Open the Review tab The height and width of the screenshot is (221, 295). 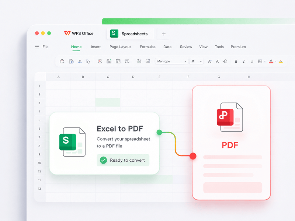186,47
